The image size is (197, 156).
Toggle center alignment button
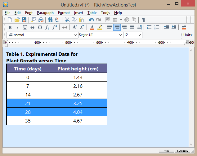coord(117,27)
